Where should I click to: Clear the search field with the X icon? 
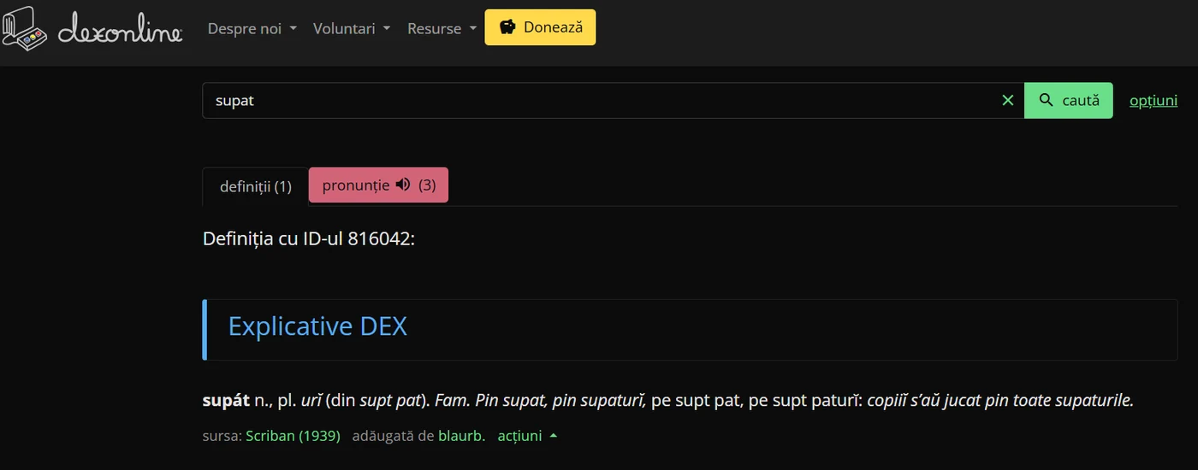click(x=1008, y=100)
